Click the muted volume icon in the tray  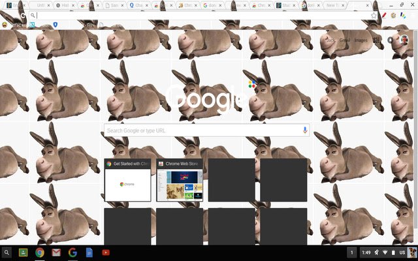tap(376, 253)
